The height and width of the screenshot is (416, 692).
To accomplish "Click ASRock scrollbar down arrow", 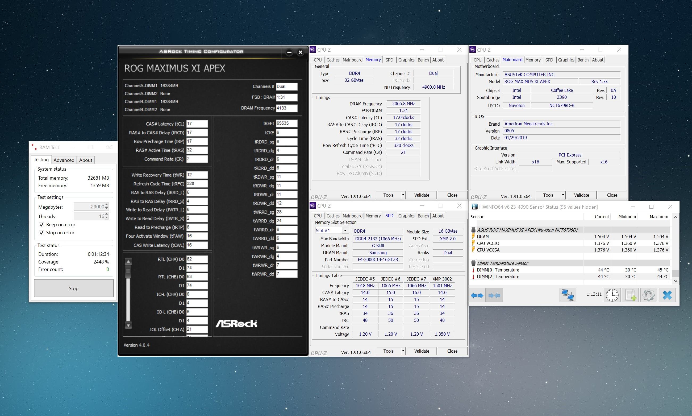I will pyautogui.click(x=128, y=326).
